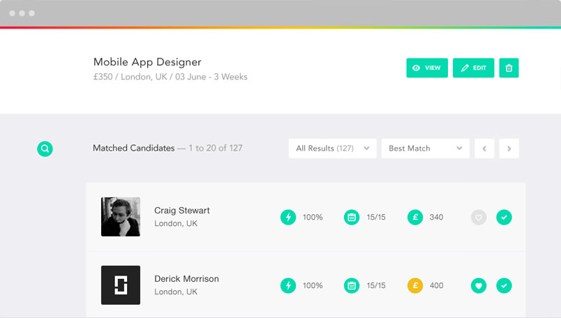
Task: Open the All Results (127) dropdown
Action: click(x=332, y=149)
